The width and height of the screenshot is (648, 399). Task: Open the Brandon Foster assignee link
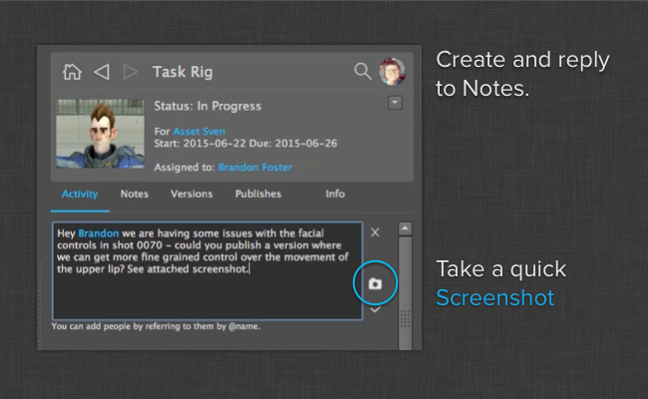pos(253,168)
